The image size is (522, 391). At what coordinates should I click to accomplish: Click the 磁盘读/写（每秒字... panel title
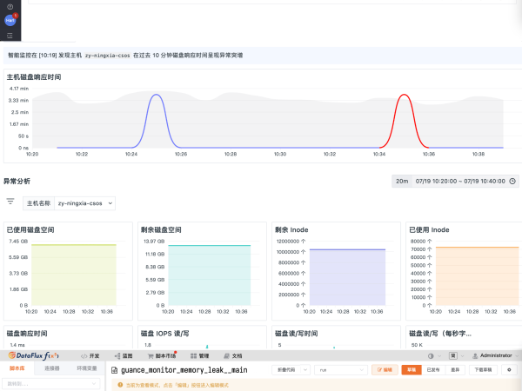pyautogui.click(x=440, y=334)
